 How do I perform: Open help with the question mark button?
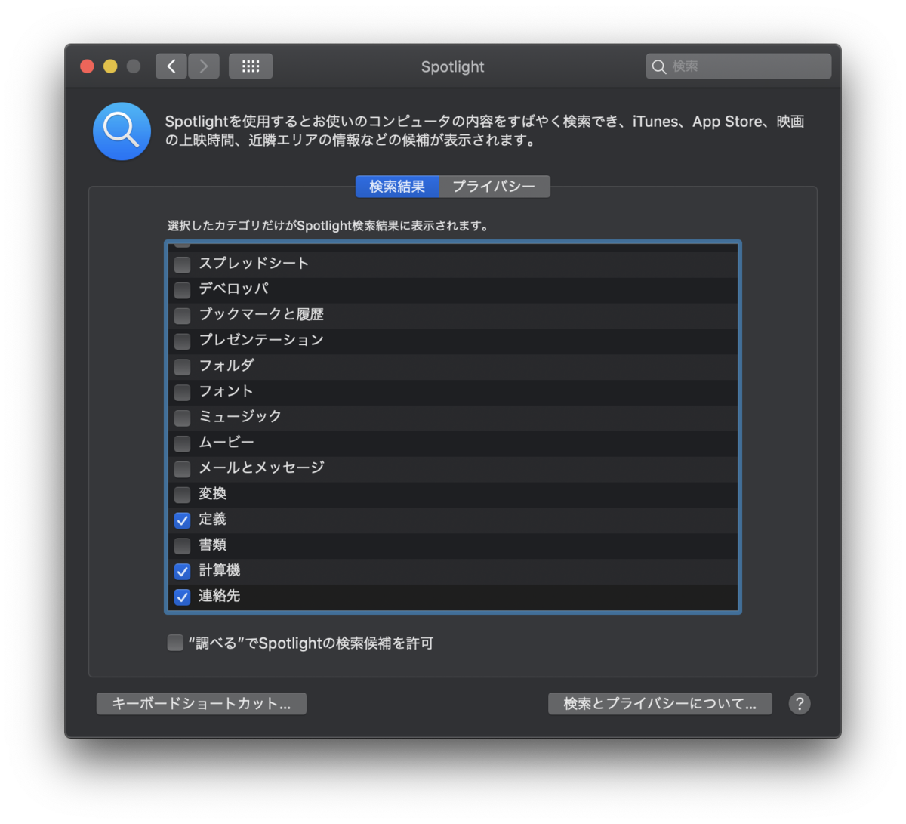click(x=800, y=704)
